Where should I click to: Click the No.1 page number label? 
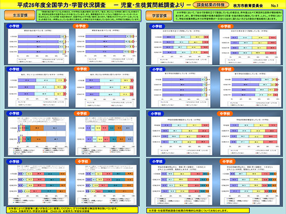tap(275, 6)
